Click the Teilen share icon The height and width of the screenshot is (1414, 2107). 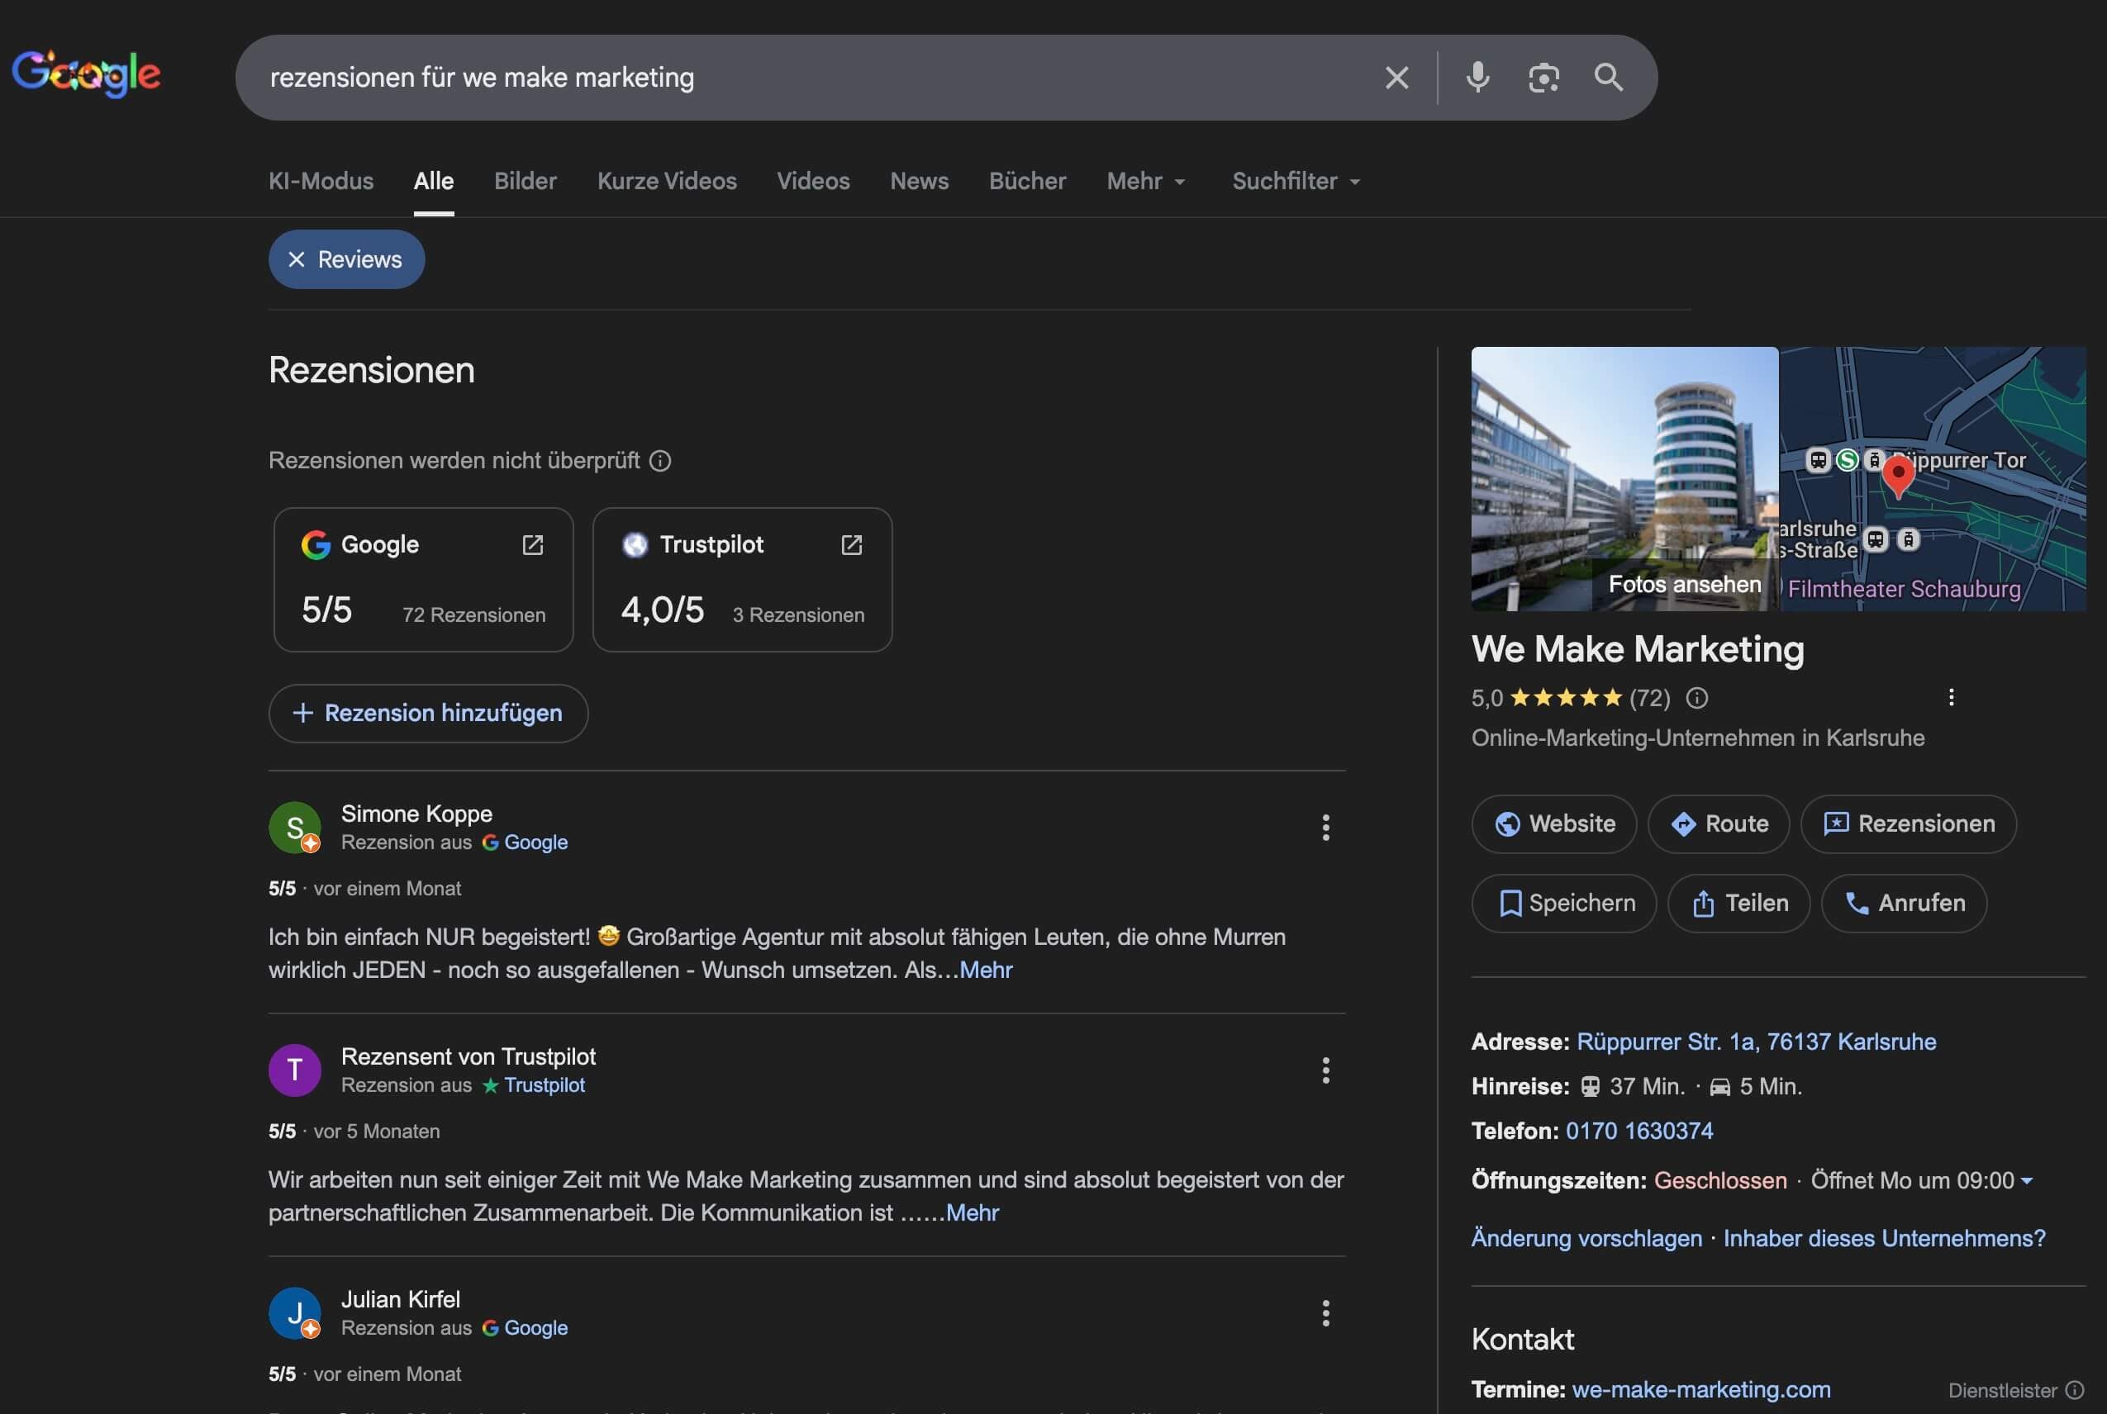coord(1703,903)
